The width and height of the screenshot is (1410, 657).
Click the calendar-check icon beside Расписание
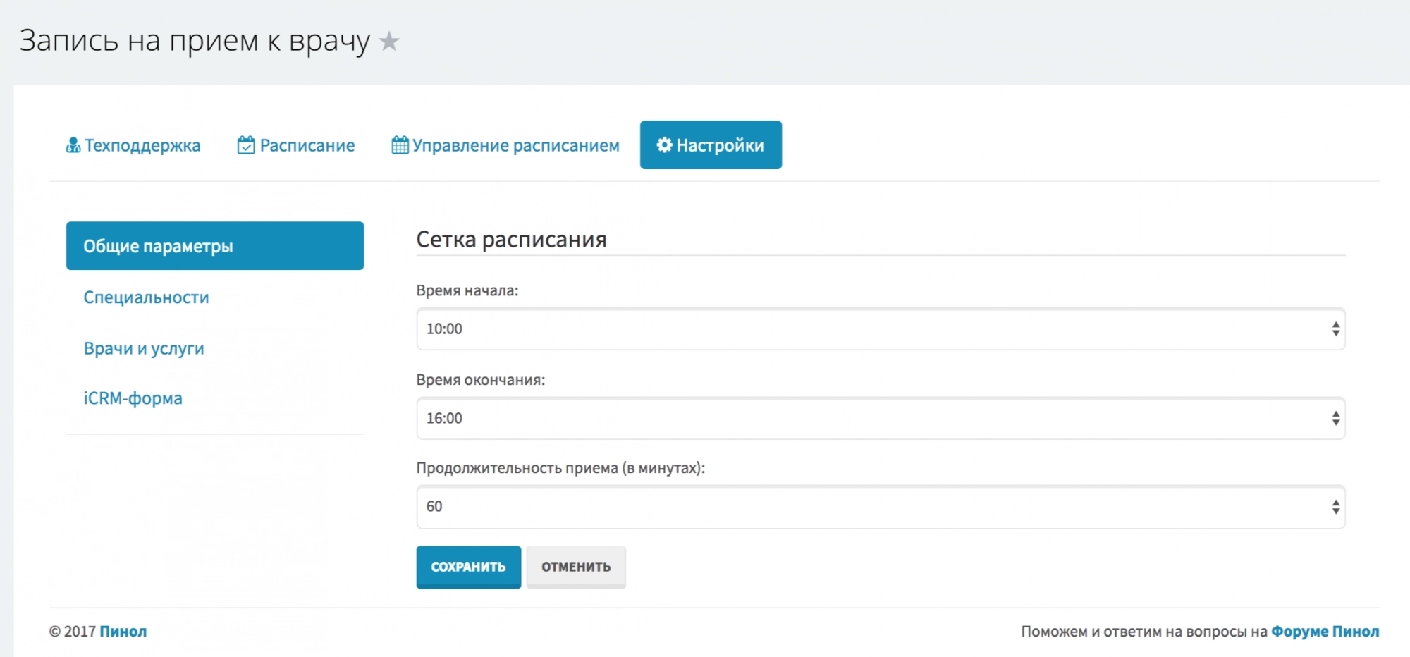pos(246,145)
